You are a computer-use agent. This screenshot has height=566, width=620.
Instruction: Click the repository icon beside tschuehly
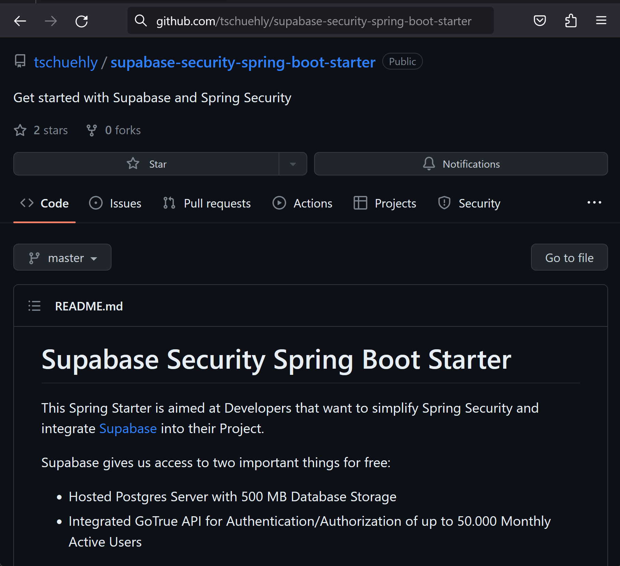(20, 61)
